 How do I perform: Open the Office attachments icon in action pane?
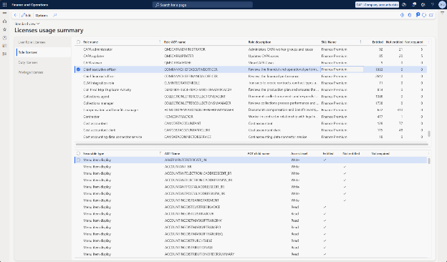[x=418, y=15]
